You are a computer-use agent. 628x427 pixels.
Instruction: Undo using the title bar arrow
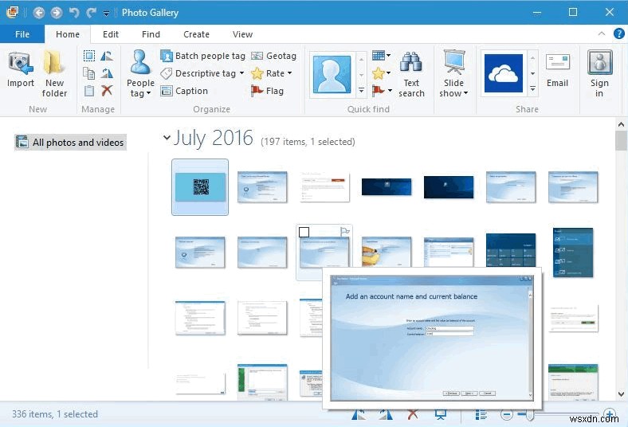coord(74,13)
